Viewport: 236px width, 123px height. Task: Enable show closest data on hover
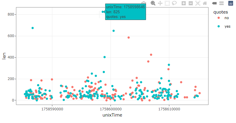click(x=214, y=3)
